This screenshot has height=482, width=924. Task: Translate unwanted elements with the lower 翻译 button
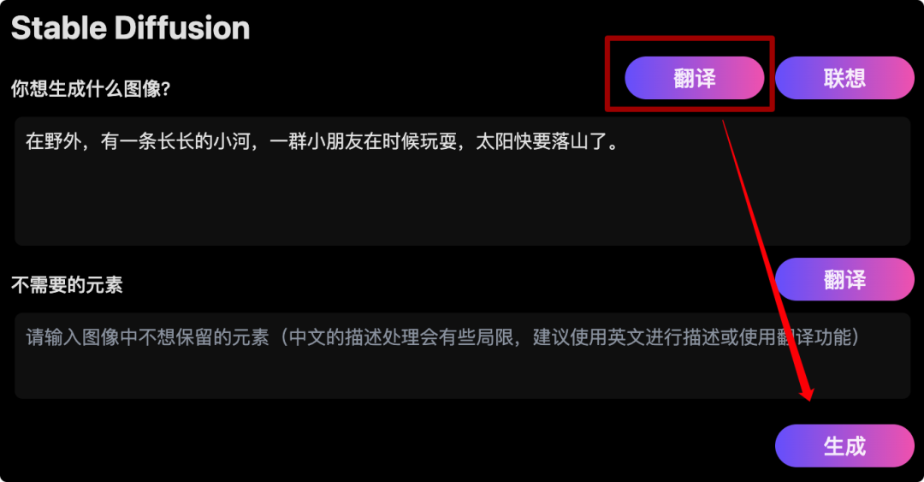[844, 279]
